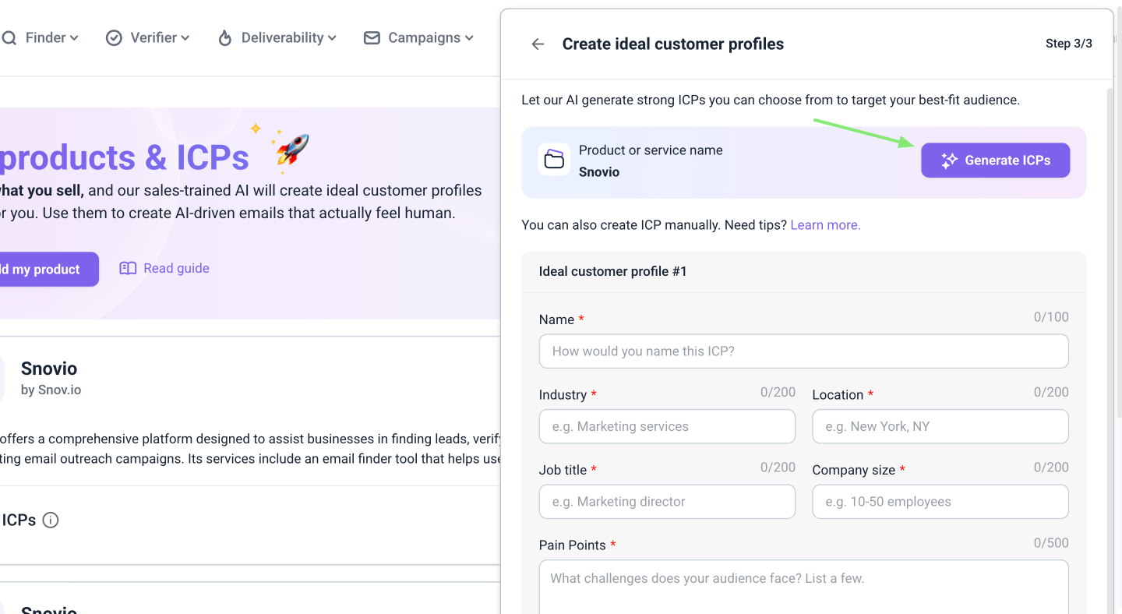Image resolution: width=1122 pixels, height=614 pixels.
Task: Click the 'Ideal customer profile #1' header
Action: point(613,272)
